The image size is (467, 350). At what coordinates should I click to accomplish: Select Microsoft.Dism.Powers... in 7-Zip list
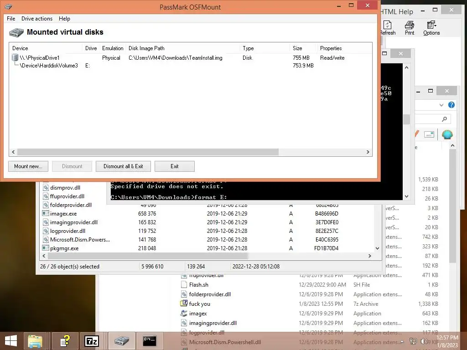pyautogui.click(x=80, y=240)
